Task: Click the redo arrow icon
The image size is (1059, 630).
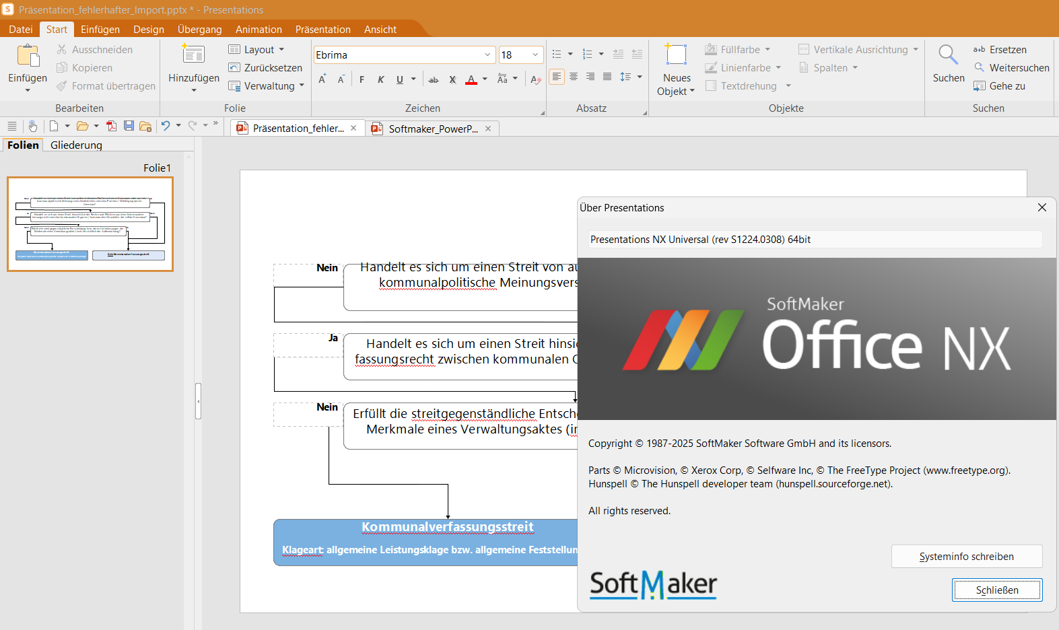Action: [193, 126]
